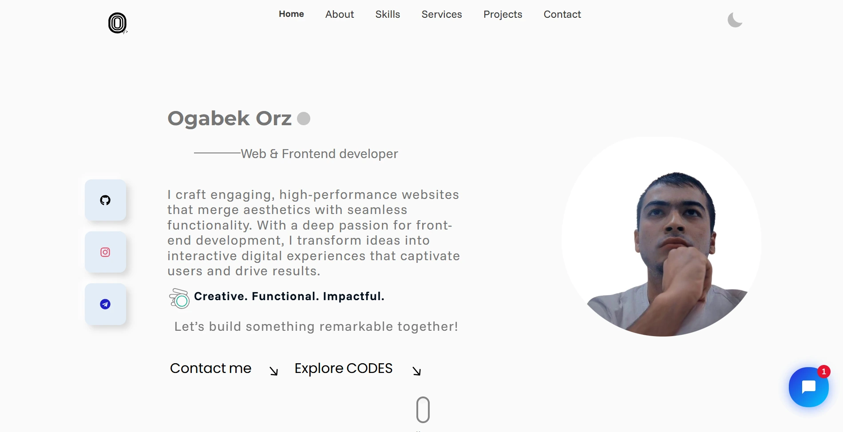
Task: Click the gray status dot by name
Action: click(304, 119)
